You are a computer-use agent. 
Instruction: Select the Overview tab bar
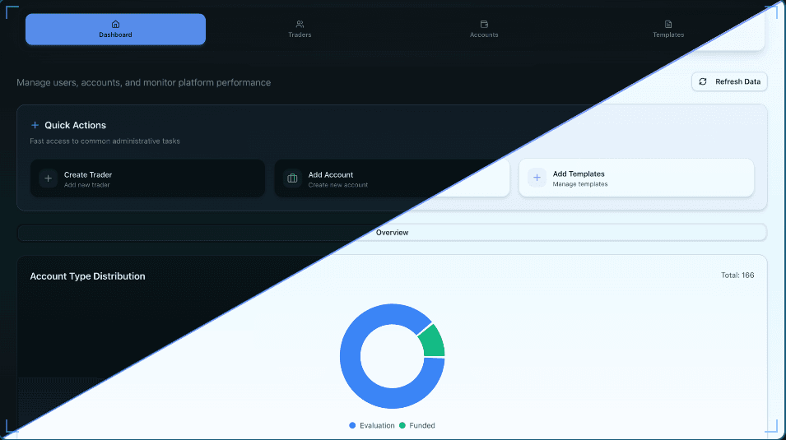392,233
